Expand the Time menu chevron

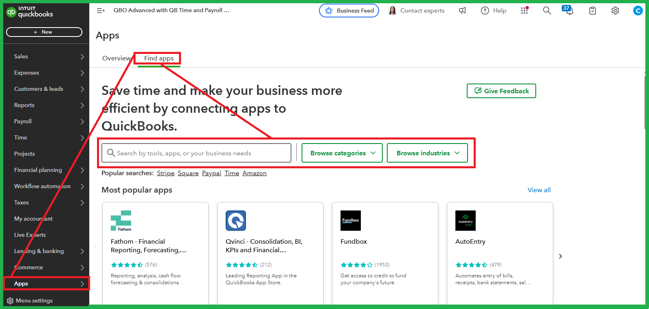pos(82,138)
